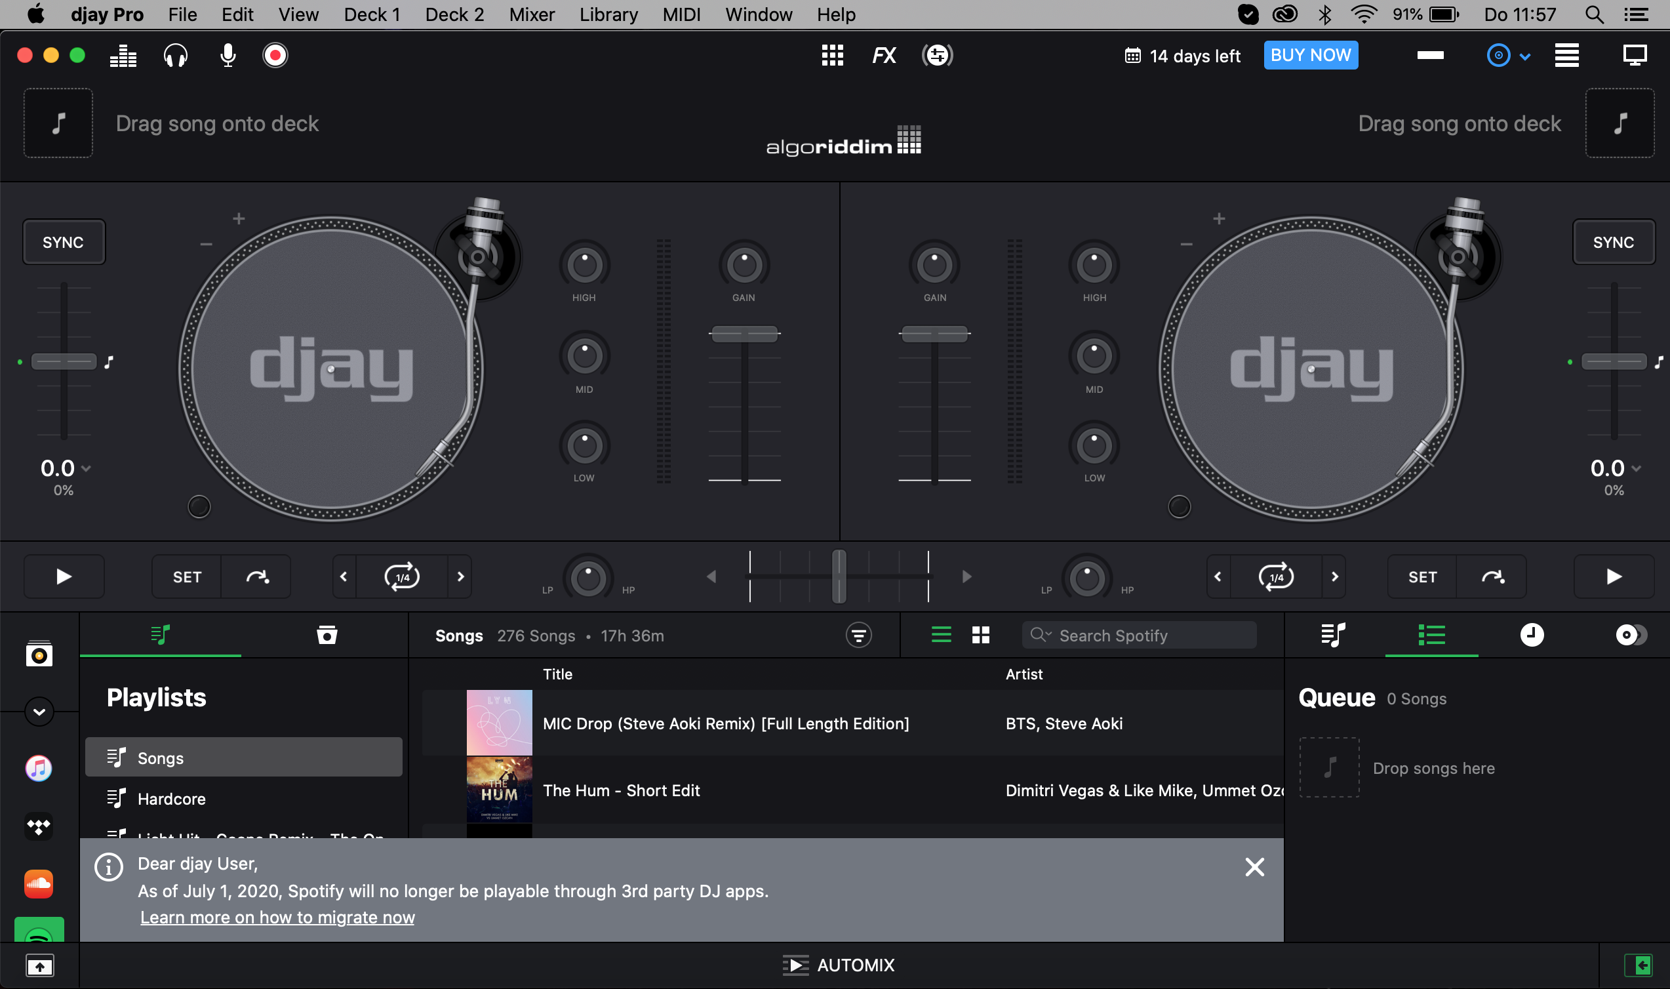1670x989 pixels.
Task: Click the AUTOMIX button
Action: (x=839, y=964)
